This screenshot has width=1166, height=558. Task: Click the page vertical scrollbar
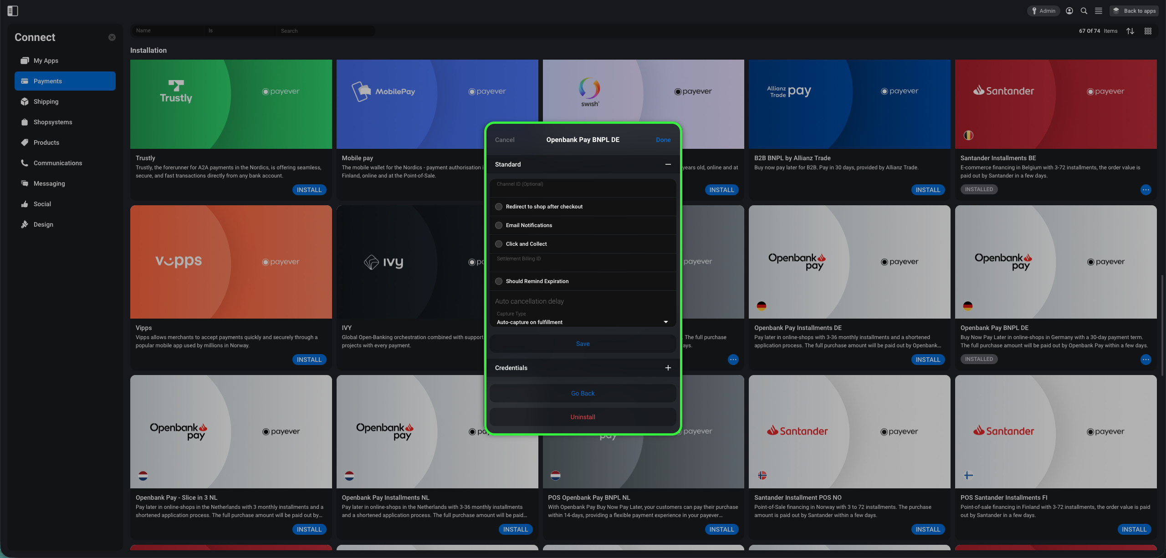(1162, 325)
